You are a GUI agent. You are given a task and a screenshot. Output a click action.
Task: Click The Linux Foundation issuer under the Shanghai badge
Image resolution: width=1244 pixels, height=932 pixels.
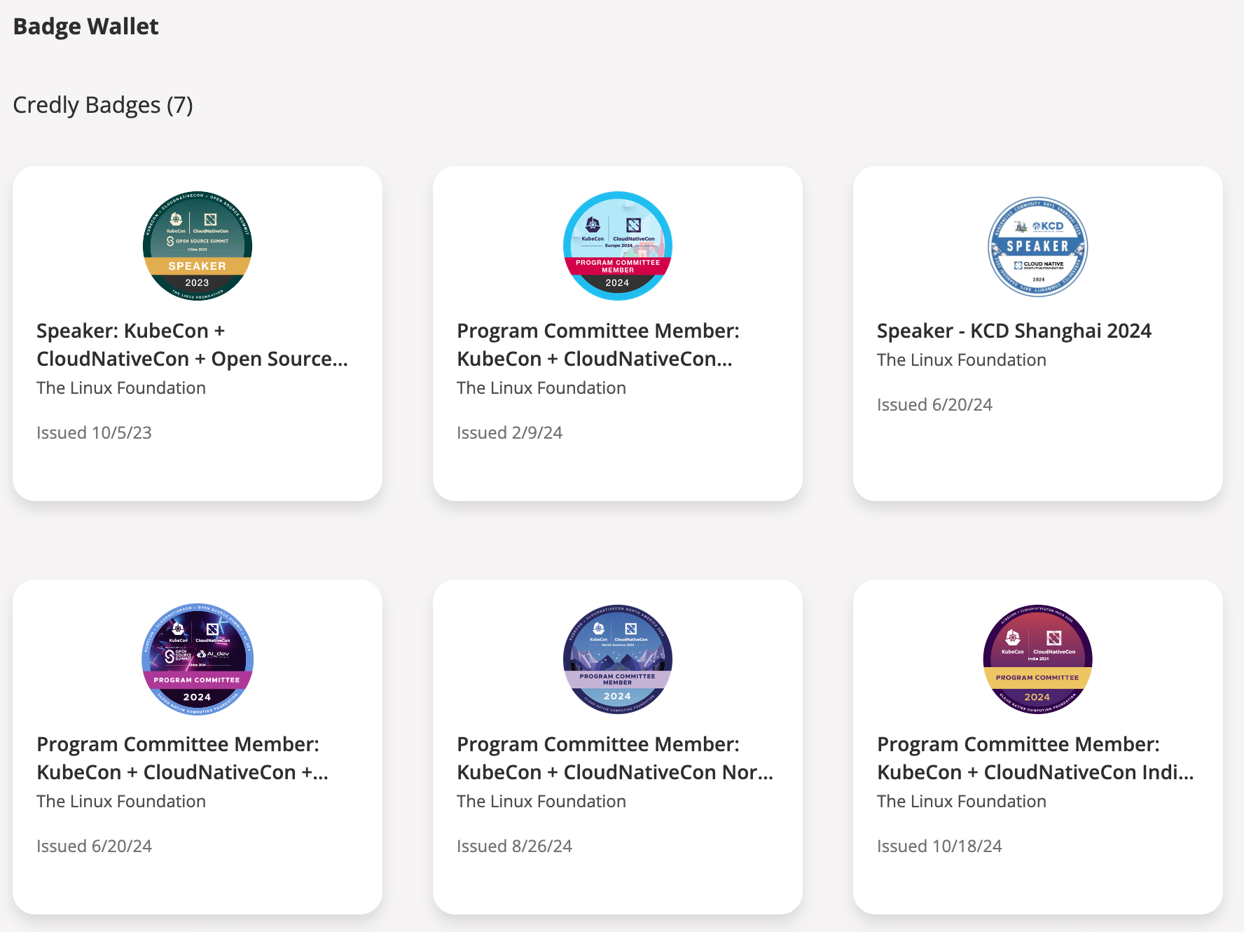(x=961, y=359)
